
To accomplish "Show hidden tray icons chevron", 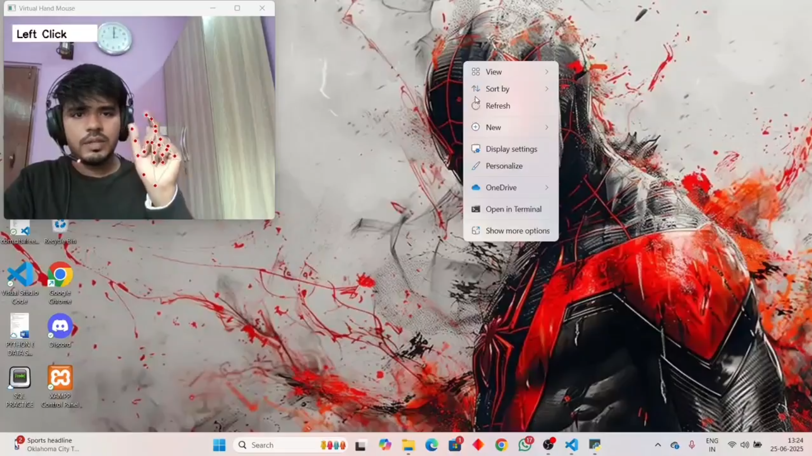I will [658, 445].
